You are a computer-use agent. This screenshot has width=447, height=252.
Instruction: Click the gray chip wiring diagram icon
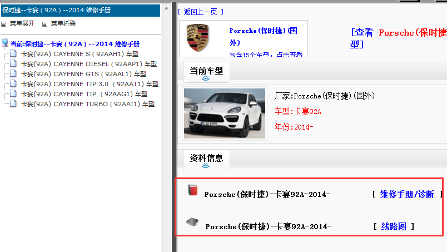[x=192, y=222]
